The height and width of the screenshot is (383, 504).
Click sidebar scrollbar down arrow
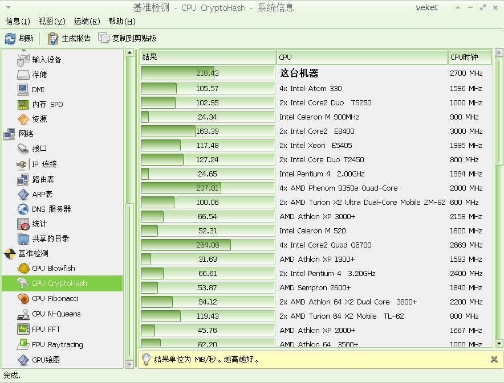click(129, 364)
